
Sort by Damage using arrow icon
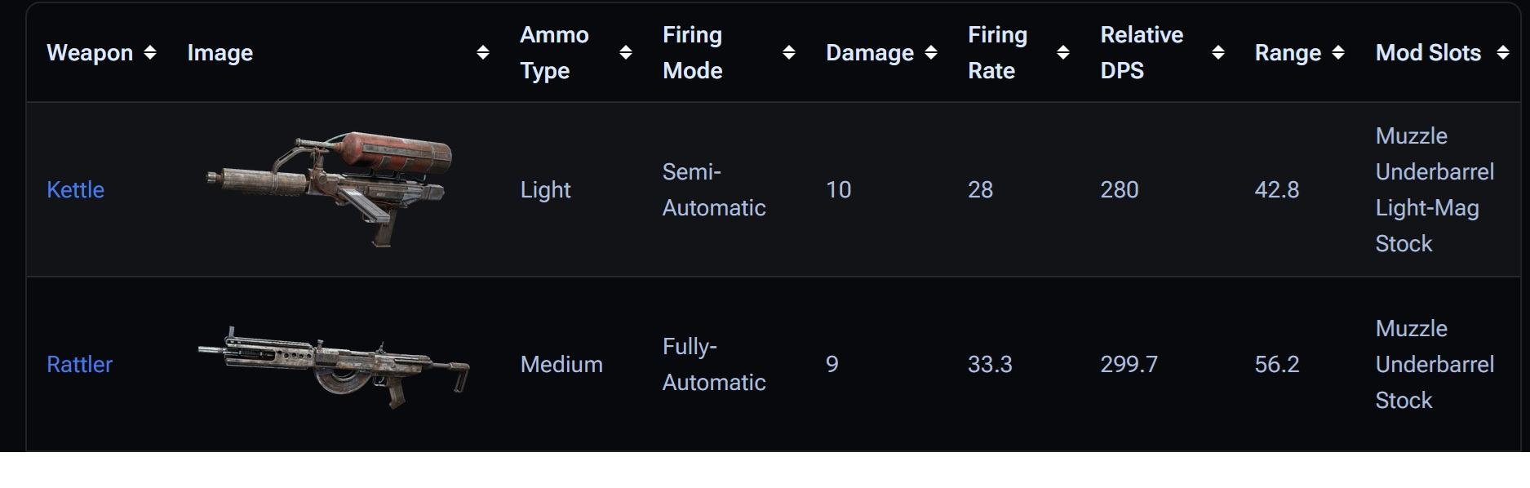pos(931,52)
